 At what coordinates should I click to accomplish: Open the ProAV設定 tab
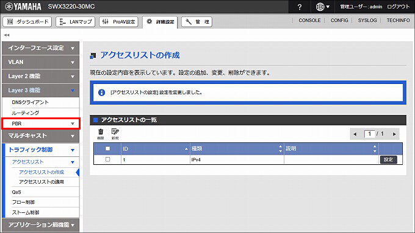[x=118, y=22]
